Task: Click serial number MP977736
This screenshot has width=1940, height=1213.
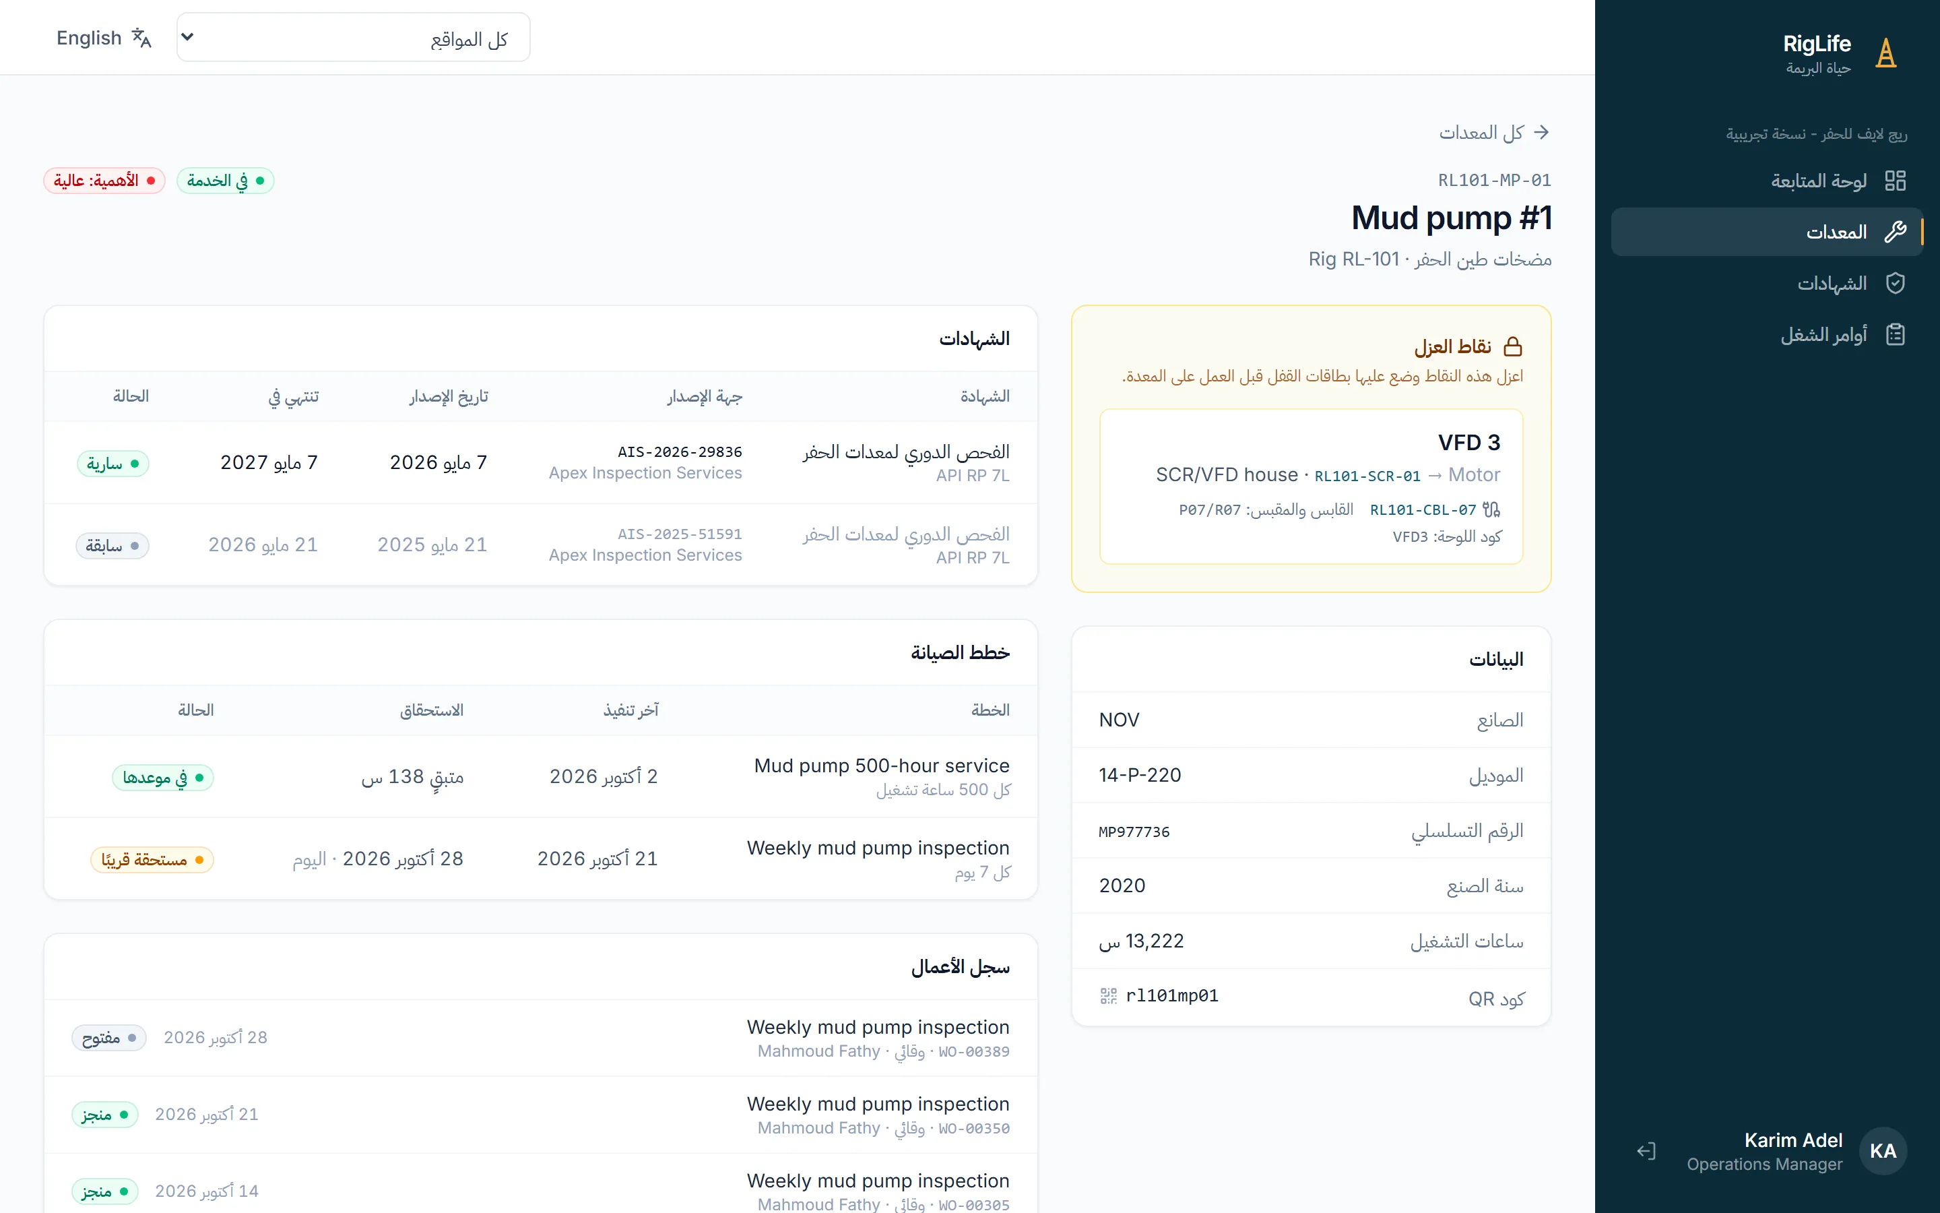Action: [x=1134, y=832]
